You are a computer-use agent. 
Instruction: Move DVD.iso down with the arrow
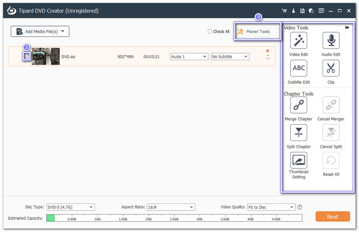[268, 59]
